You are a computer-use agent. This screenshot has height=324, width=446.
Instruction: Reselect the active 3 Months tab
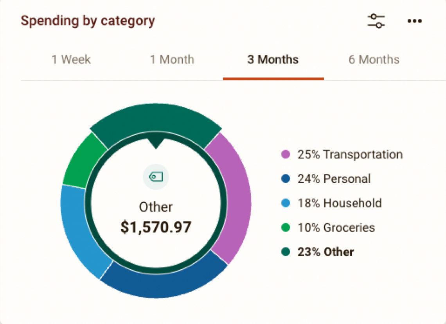click(x=273, y=59)
